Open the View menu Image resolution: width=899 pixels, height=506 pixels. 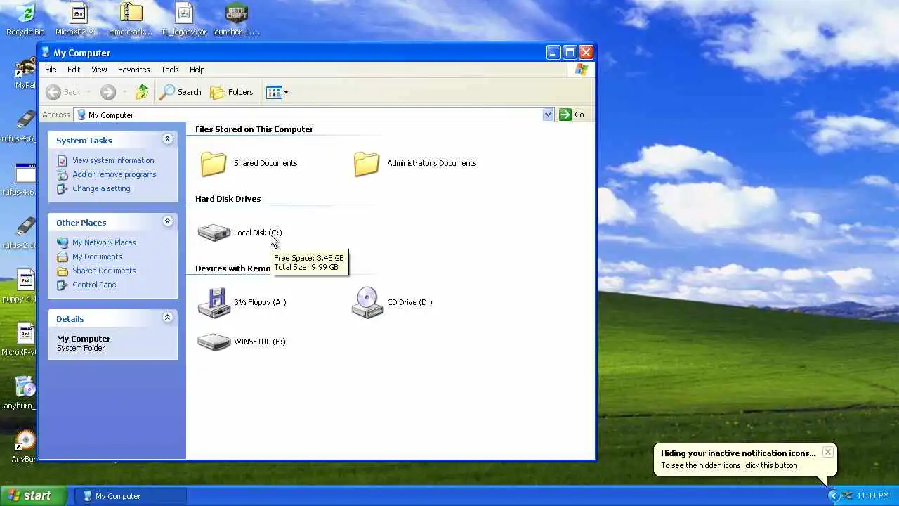99,70
